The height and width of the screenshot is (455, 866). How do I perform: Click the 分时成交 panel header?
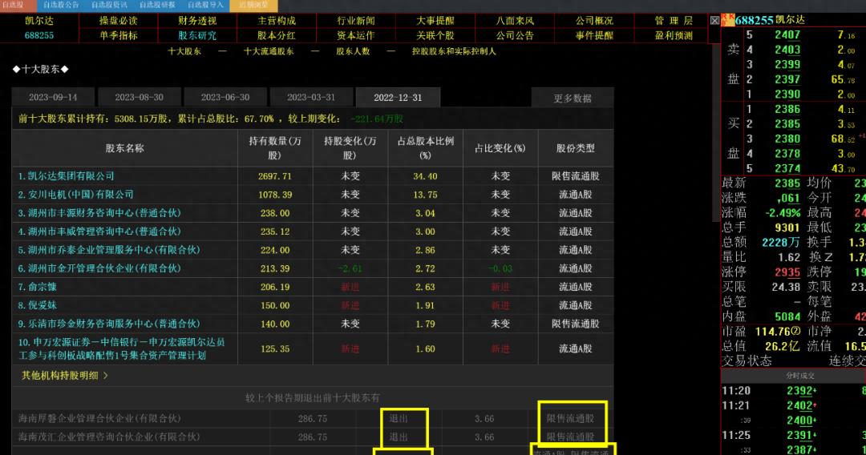(x=799, y=376)
